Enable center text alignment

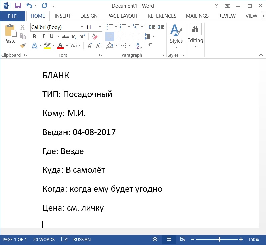(x=119, y=36)
